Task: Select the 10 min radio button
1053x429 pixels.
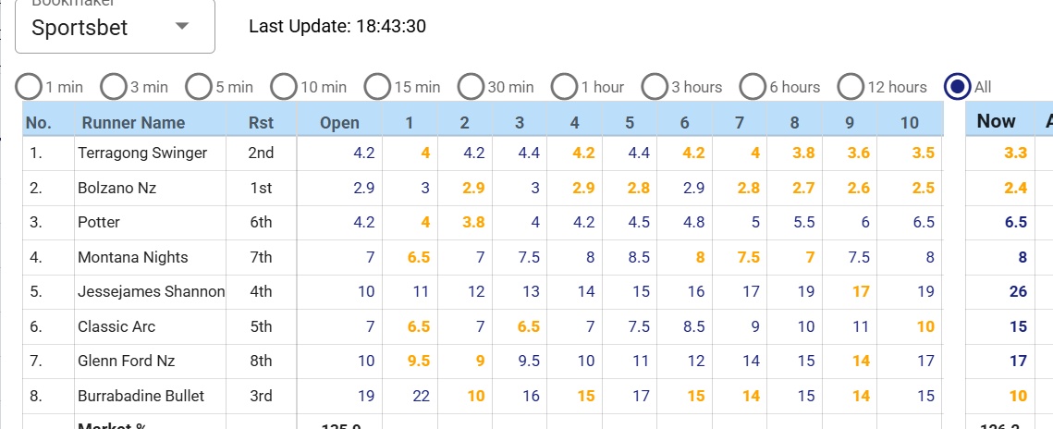Action: [284, 87]
